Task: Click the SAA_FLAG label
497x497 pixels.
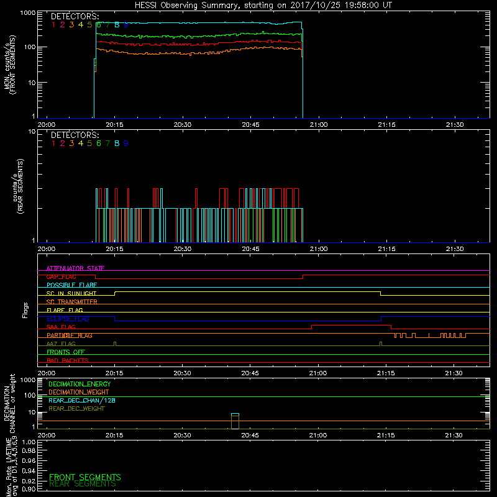Action: (x=61, y=327)
